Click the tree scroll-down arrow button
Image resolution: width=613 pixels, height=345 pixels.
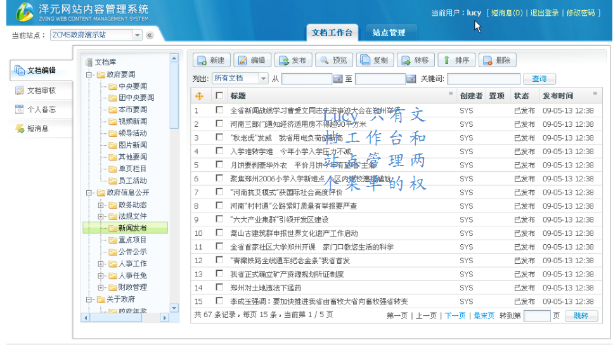tap(174, 308)
